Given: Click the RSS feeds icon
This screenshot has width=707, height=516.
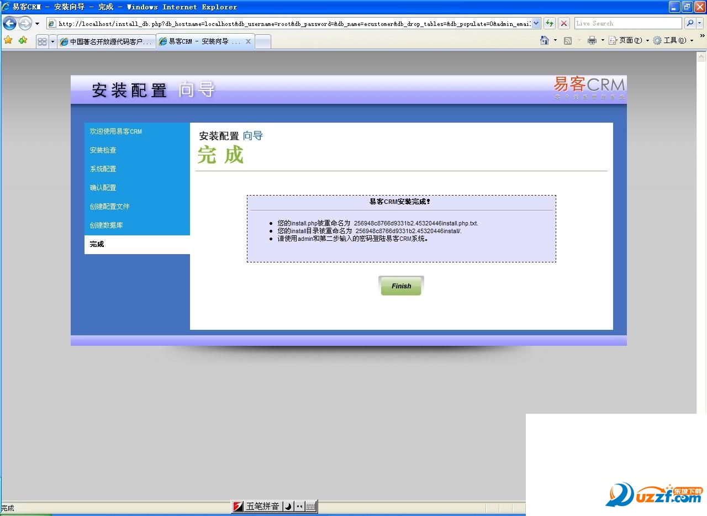Looking at the screenshot, I should [567, 40].
